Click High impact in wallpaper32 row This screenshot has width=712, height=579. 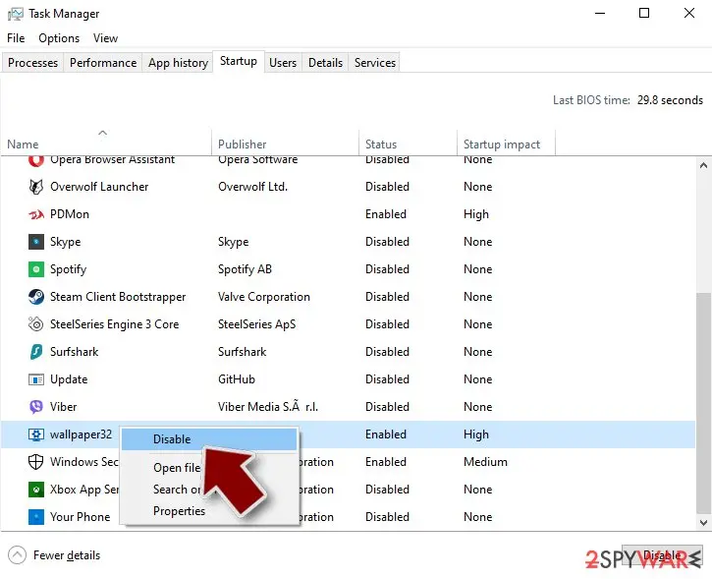[476, 434]
